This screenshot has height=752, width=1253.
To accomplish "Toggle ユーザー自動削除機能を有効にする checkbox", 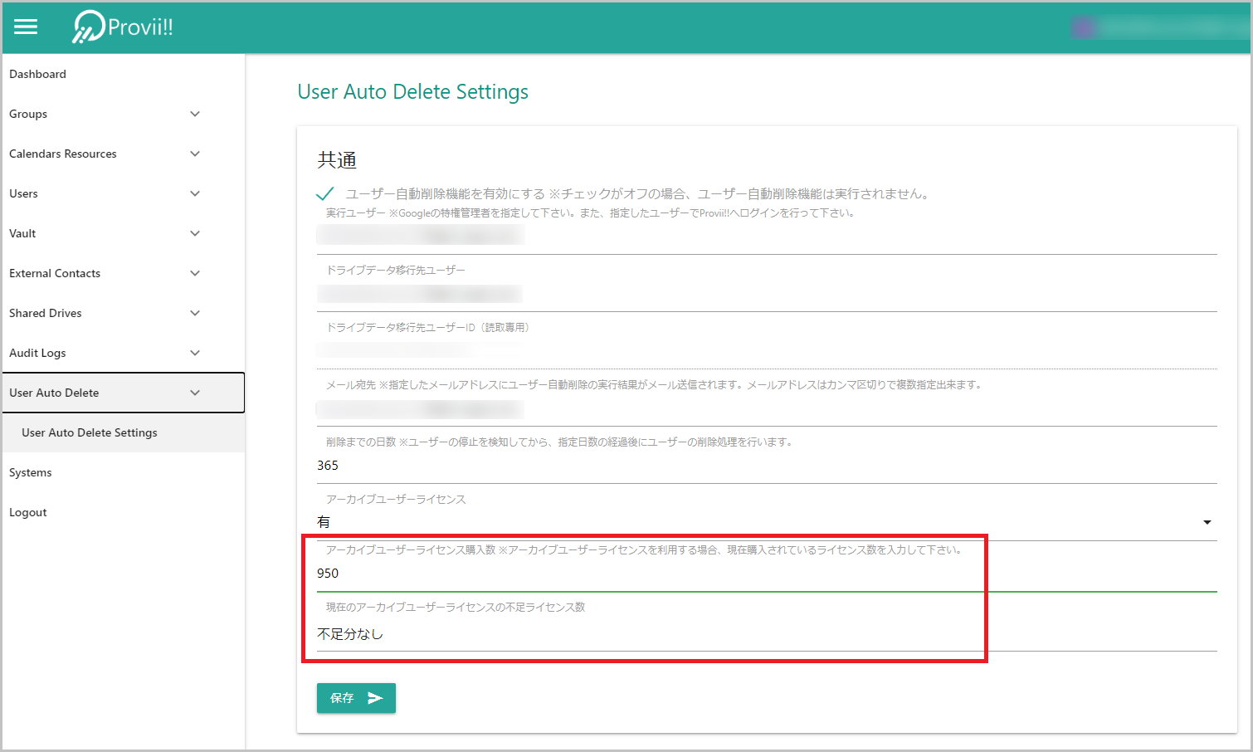I will 325,193.
